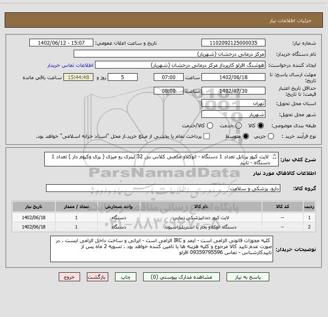Click the item name دستگاه اتوکلاو بخار یا استریلیزاسیون

point(201,227)
